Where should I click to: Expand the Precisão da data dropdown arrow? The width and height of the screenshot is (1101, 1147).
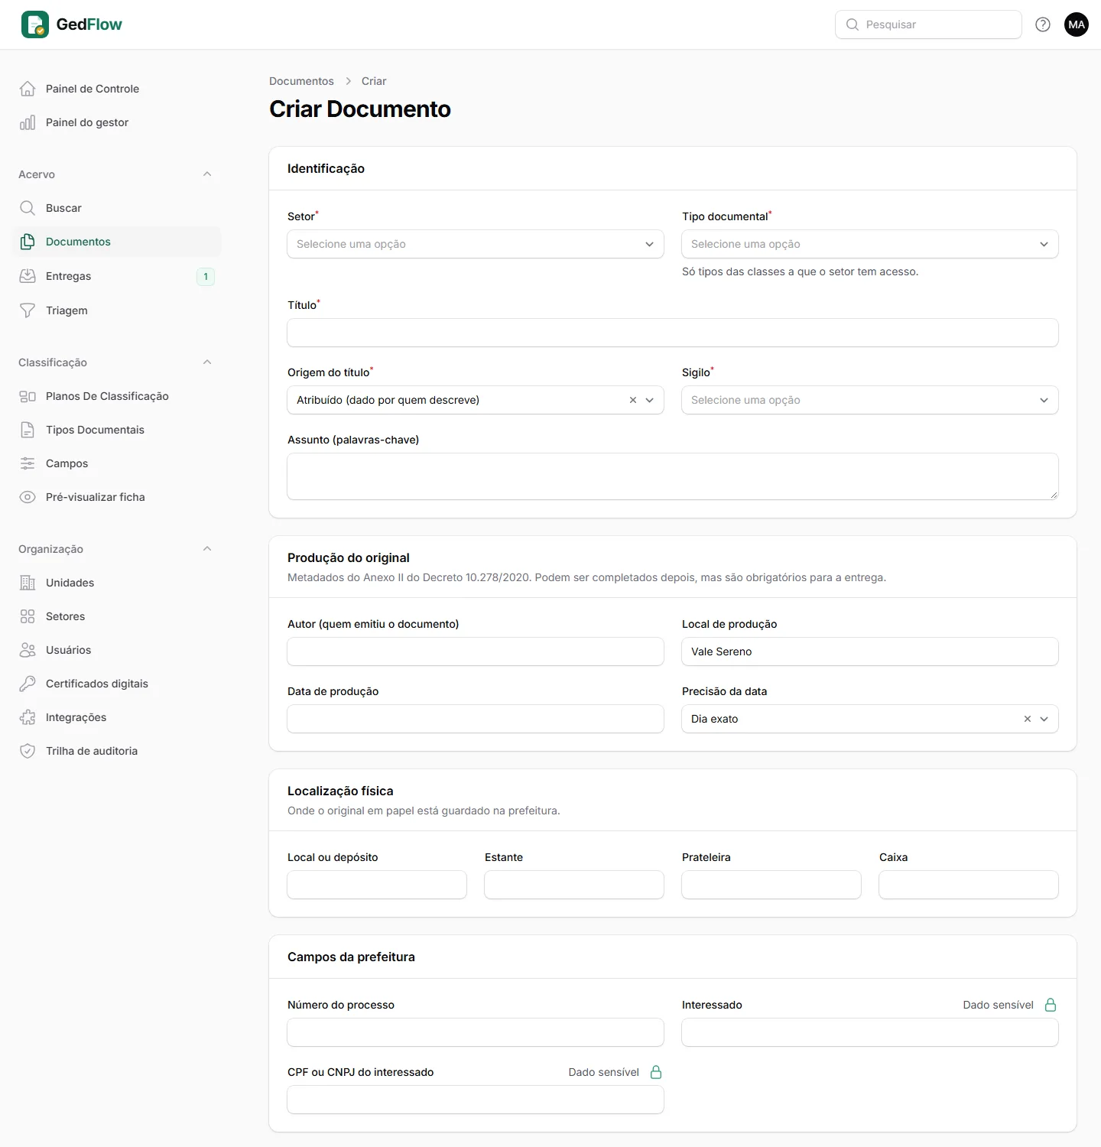[1044, 719]
